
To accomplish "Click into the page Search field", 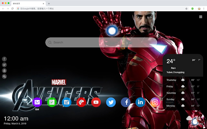I will (101, 42).
